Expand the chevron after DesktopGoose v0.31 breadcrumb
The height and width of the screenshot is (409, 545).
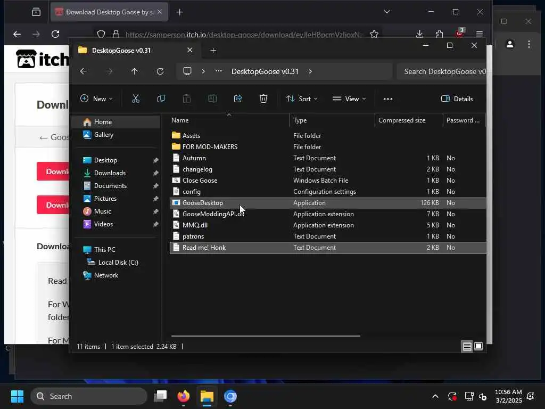[310, 71]
